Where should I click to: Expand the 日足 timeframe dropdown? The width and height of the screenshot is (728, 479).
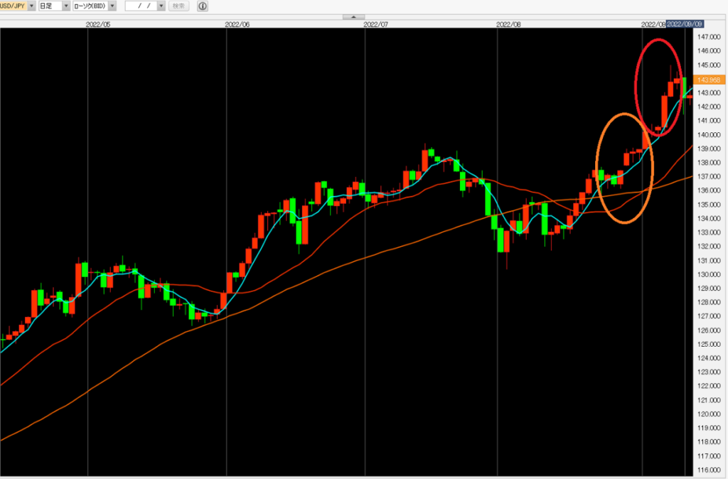pyautogui.click(x=66, y=6)
